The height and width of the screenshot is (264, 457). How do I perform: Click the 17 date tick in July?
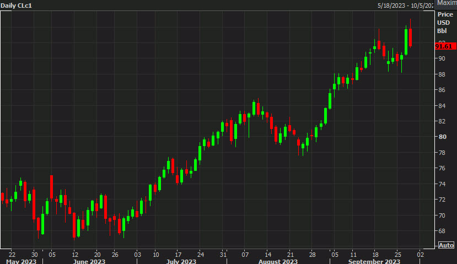(x=178, y=255)
